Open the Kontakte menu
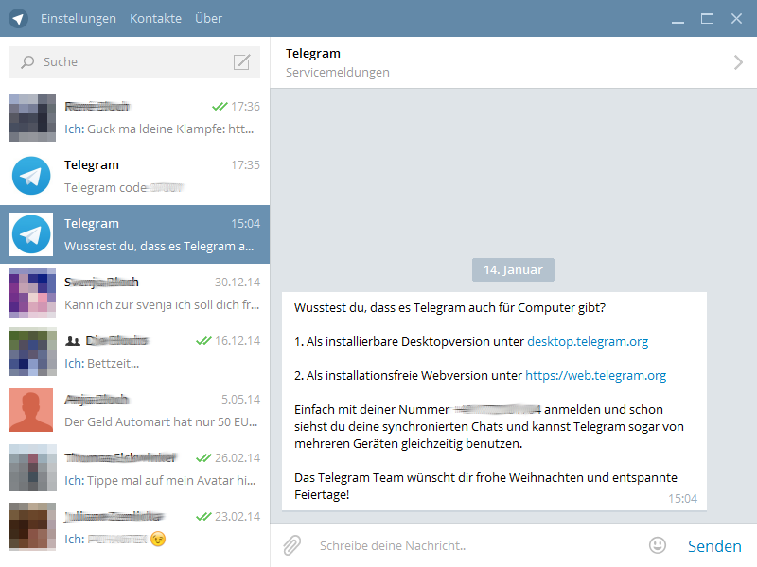757x567 pixels. pyautogui.click(x=155, y=18)
